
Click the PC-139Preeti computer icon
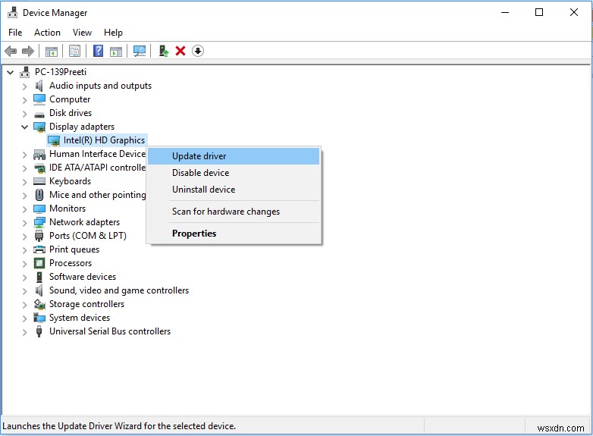24,72
